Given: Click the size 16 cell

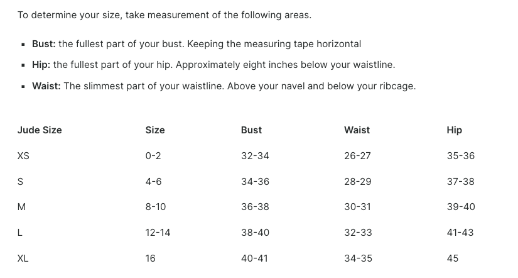Looking at the screenshot, I should point(150,259).
